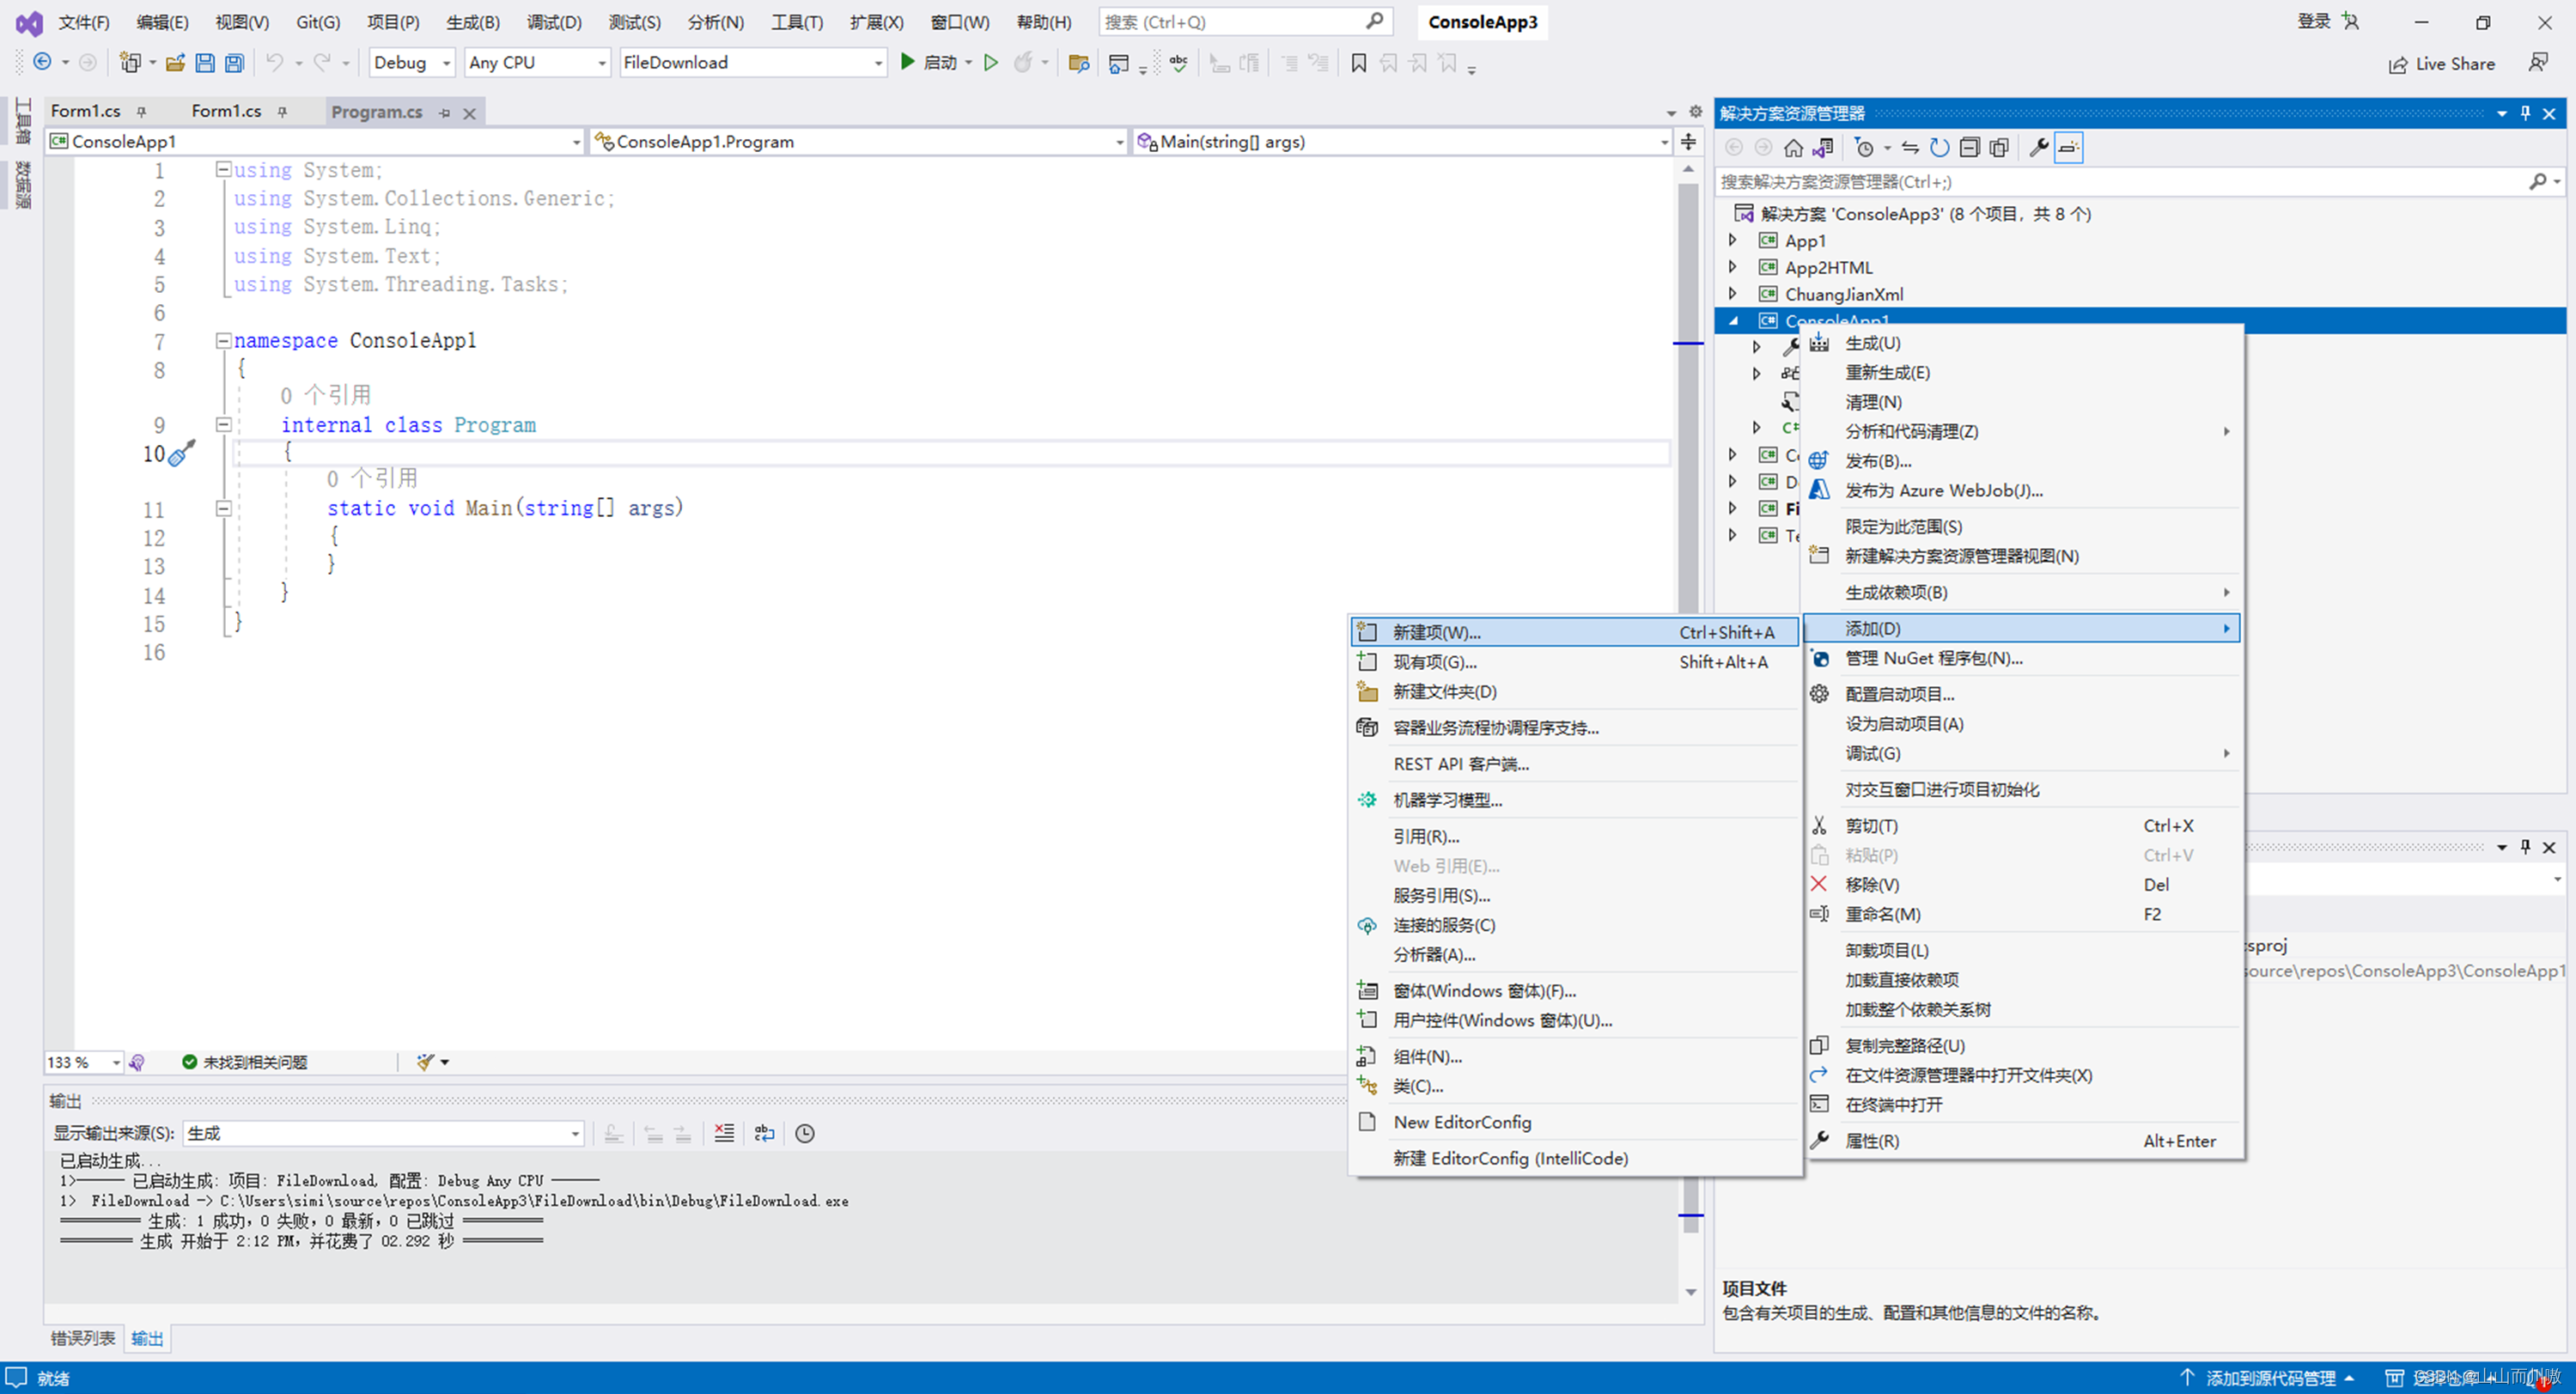Screen dimensions: 2576x1394
Task: Toggle pin on Program.cs tab
Action: [445, 113]
